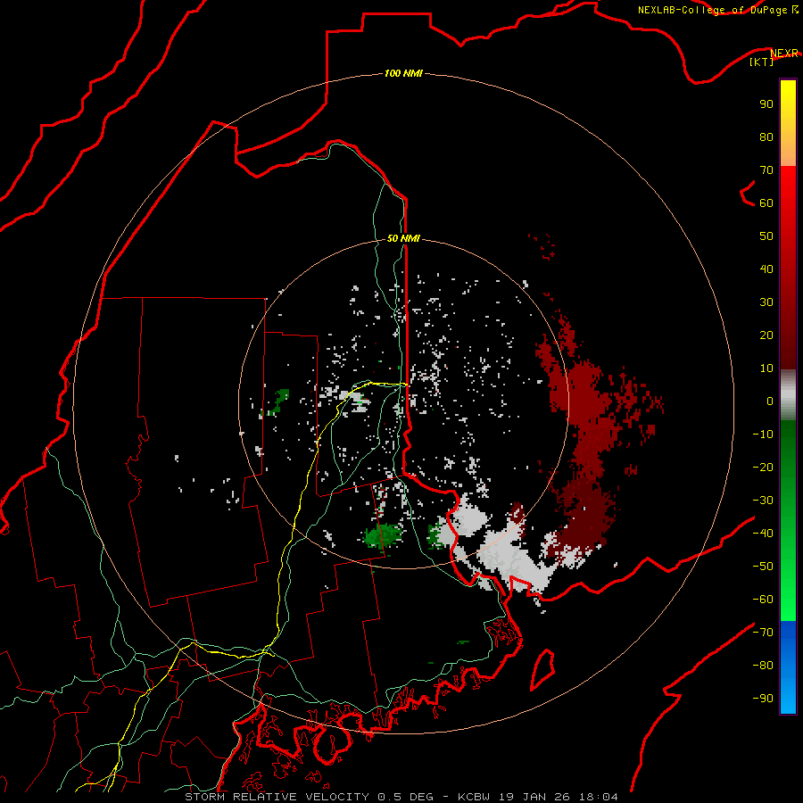Select the -80 value on velocity scale
803x803 pixels.
[763, 666]
